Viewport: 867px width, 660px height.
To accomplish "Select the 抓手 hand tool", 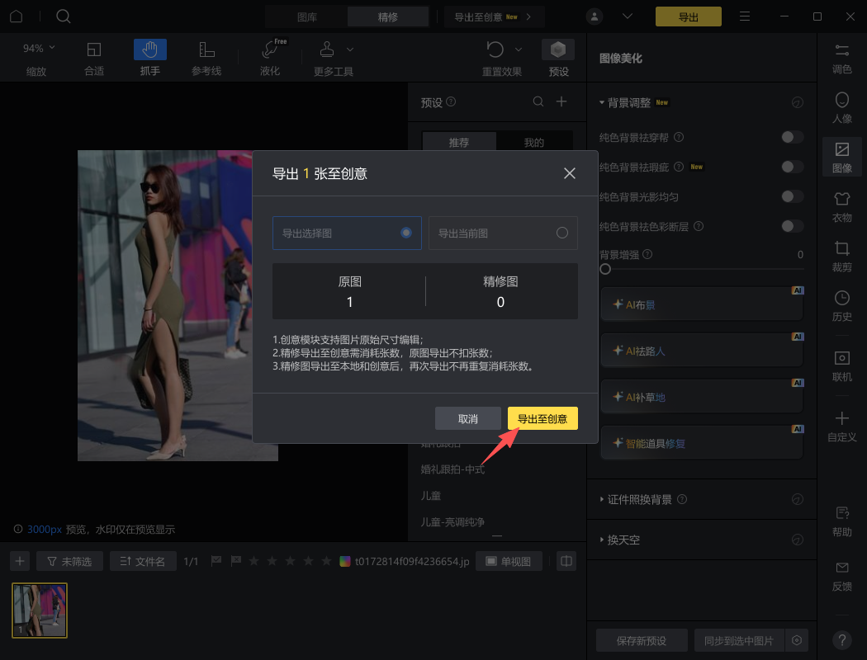I will point(149,50).
